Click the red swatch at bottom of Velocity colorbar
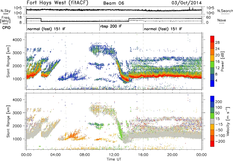Viewport: 233px width, 161px height. (212, 144)
